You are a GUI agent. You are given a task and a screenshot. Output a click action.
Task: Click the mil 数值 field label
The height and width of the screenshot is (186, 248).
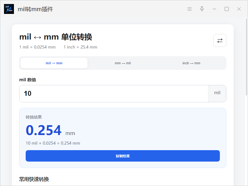pyautogui.click(x=28, y=80)
